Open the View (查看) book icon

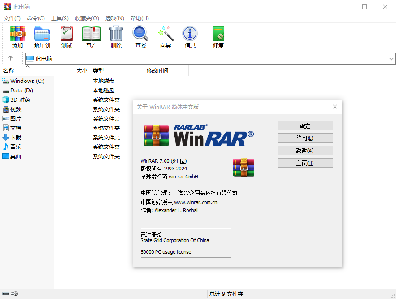click(91, 34)
